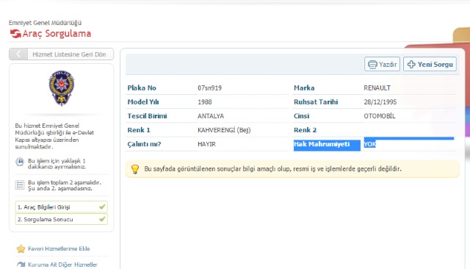Return via Hizmet Listesine Geri Dön
The width and height of the screenshot is (470, 269).
(x=62, y=54)
